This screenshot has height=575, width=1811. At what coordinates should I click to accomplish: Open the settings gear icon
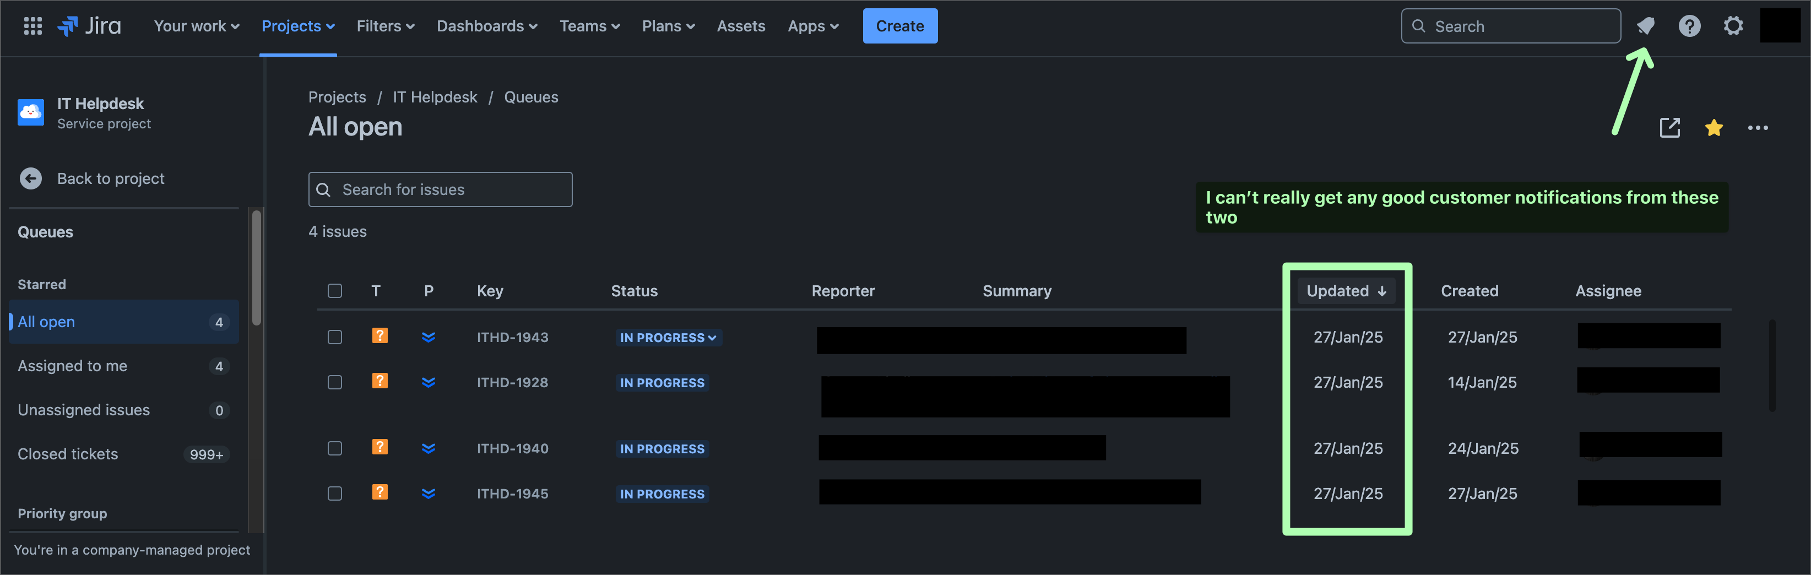point(1734,26)
